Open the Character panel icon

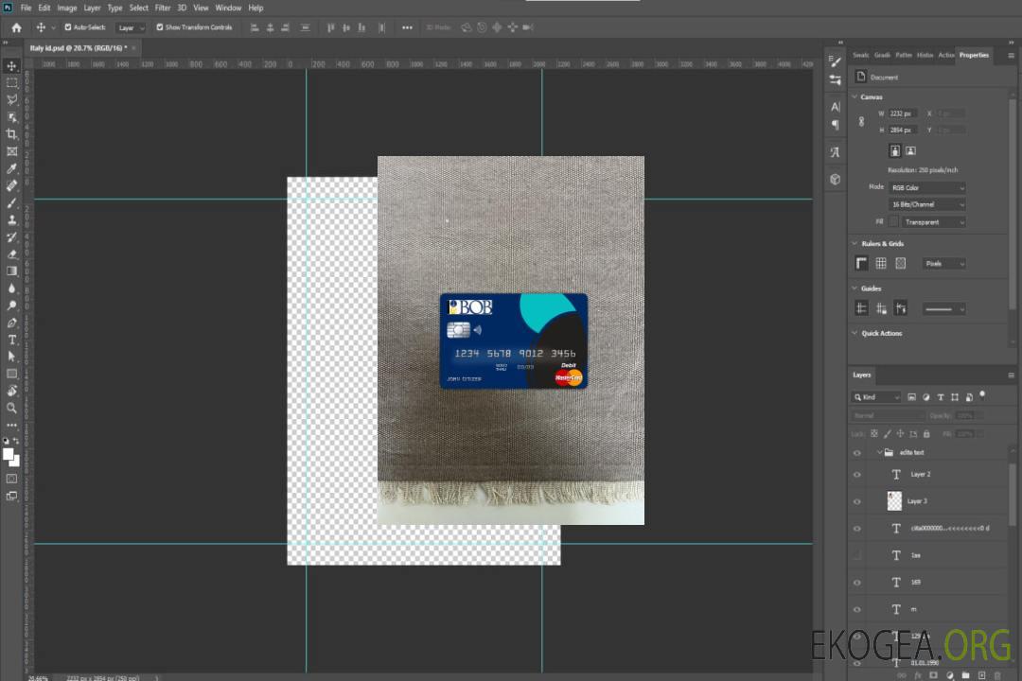click(x=836, y=106)
